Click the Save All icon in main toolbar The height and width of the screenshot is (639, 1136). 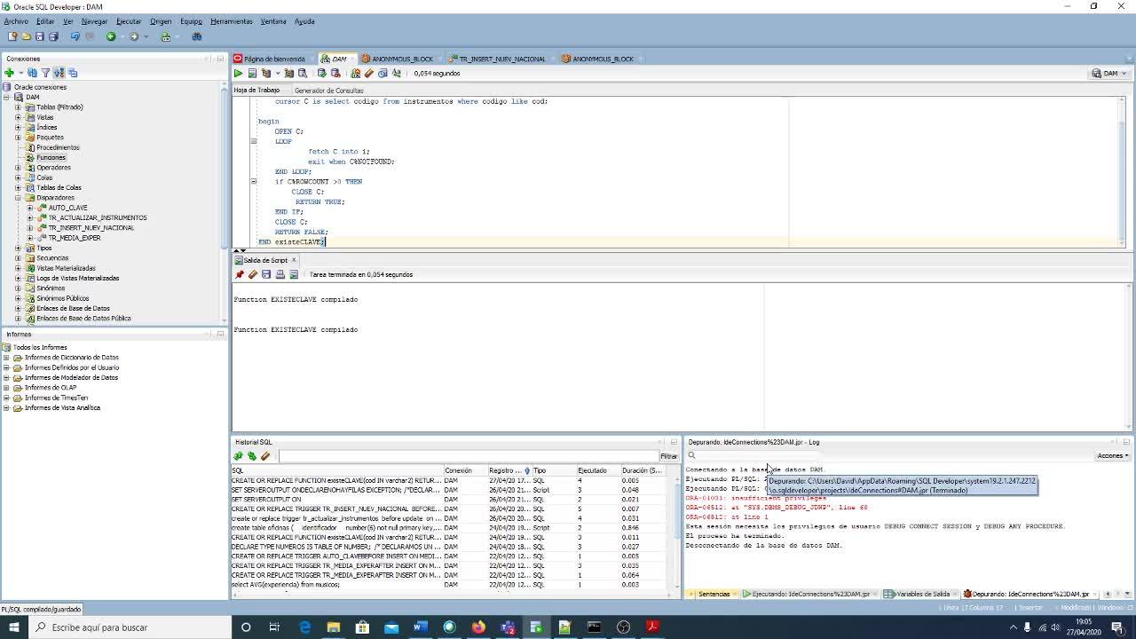(53, 36)
